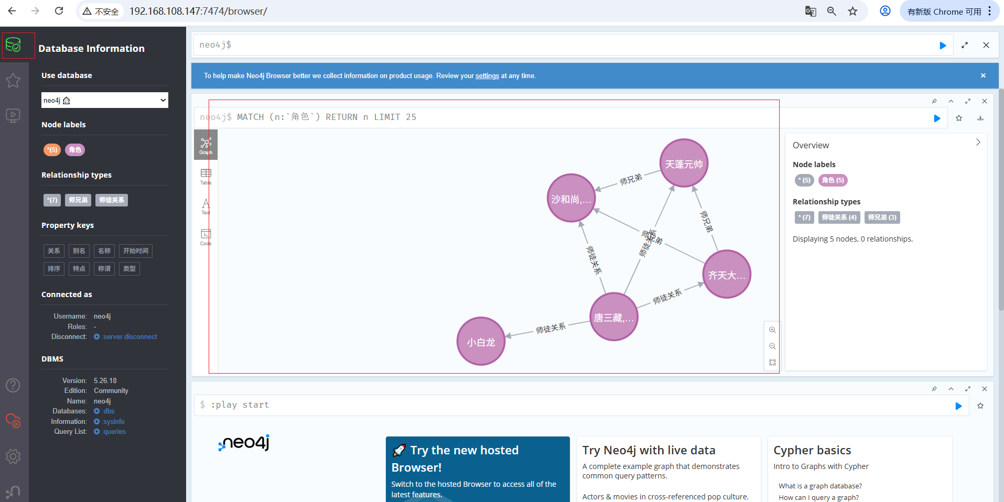Click the 开始时间 property key

coord(136,251)
